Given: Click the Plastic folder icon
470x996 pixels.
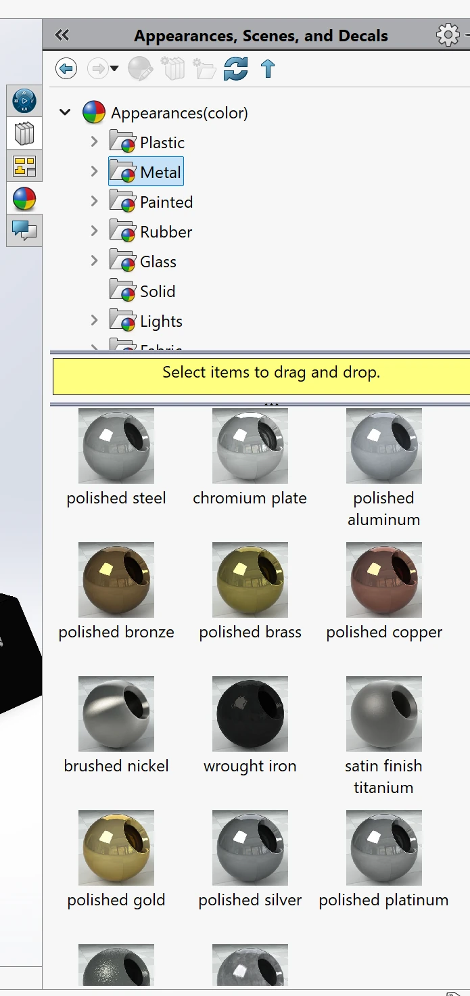Looking at the screenshot, I should [x=123, y=143].
